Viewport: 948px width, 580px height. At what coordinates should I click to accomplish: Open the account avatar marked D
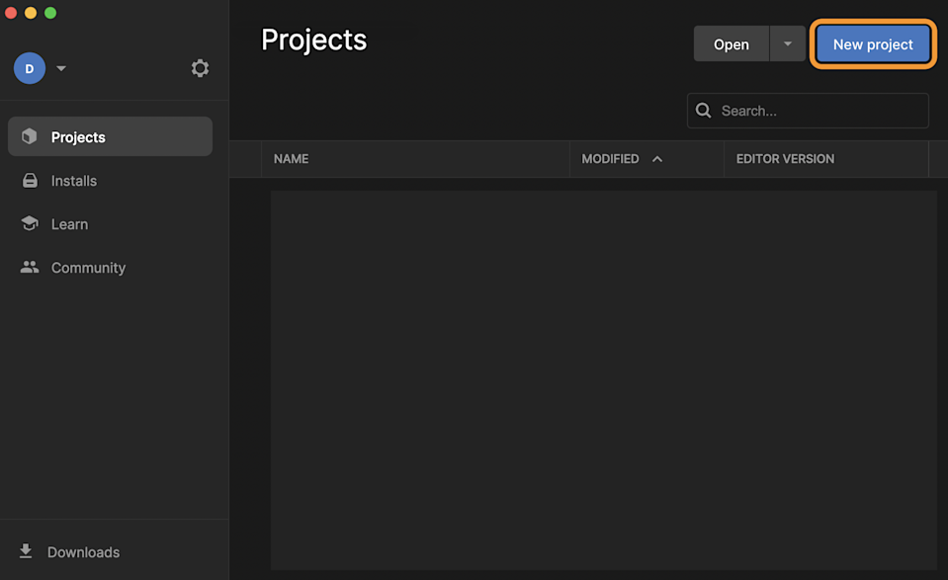tap(29, 68)
